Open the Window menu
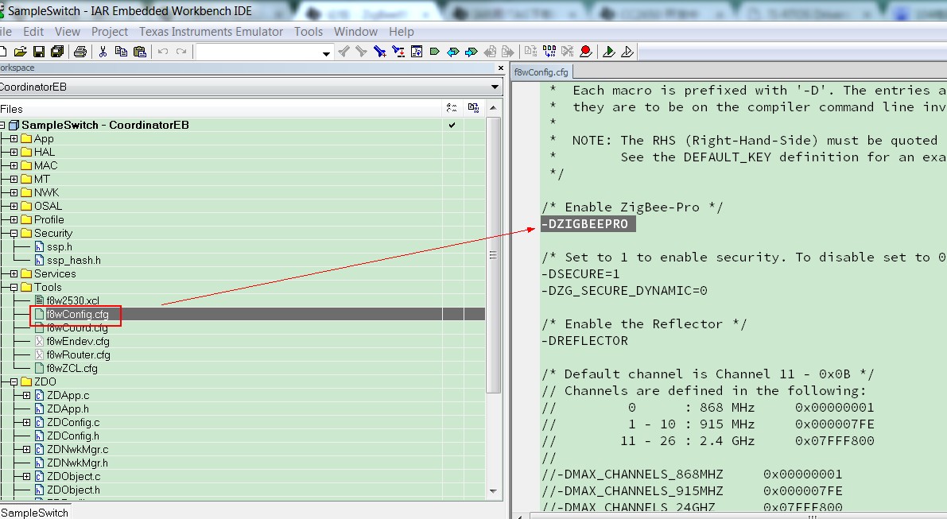 355,31
